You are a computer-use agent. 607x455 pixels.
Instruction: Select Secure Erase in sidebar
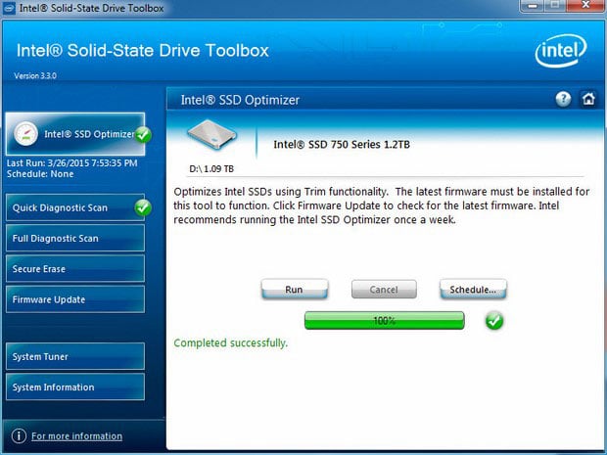(74, 268)
